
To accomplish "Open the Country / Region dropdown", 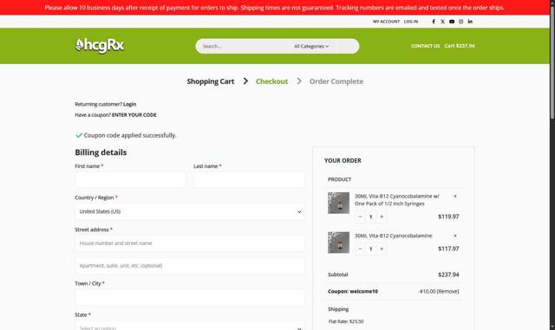I will [x=190, y=211].
